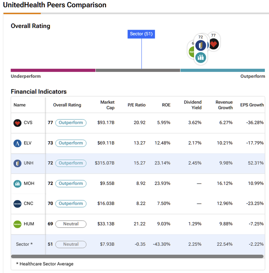Viewport: 269px width, 273px height.
Task: Click the $93.17B market cap value
Action: (106, 122)
